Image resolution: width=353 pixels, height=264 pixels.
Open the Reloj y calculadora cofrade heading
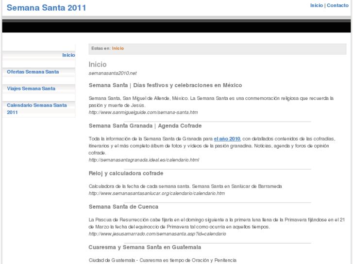pos(126,173)
